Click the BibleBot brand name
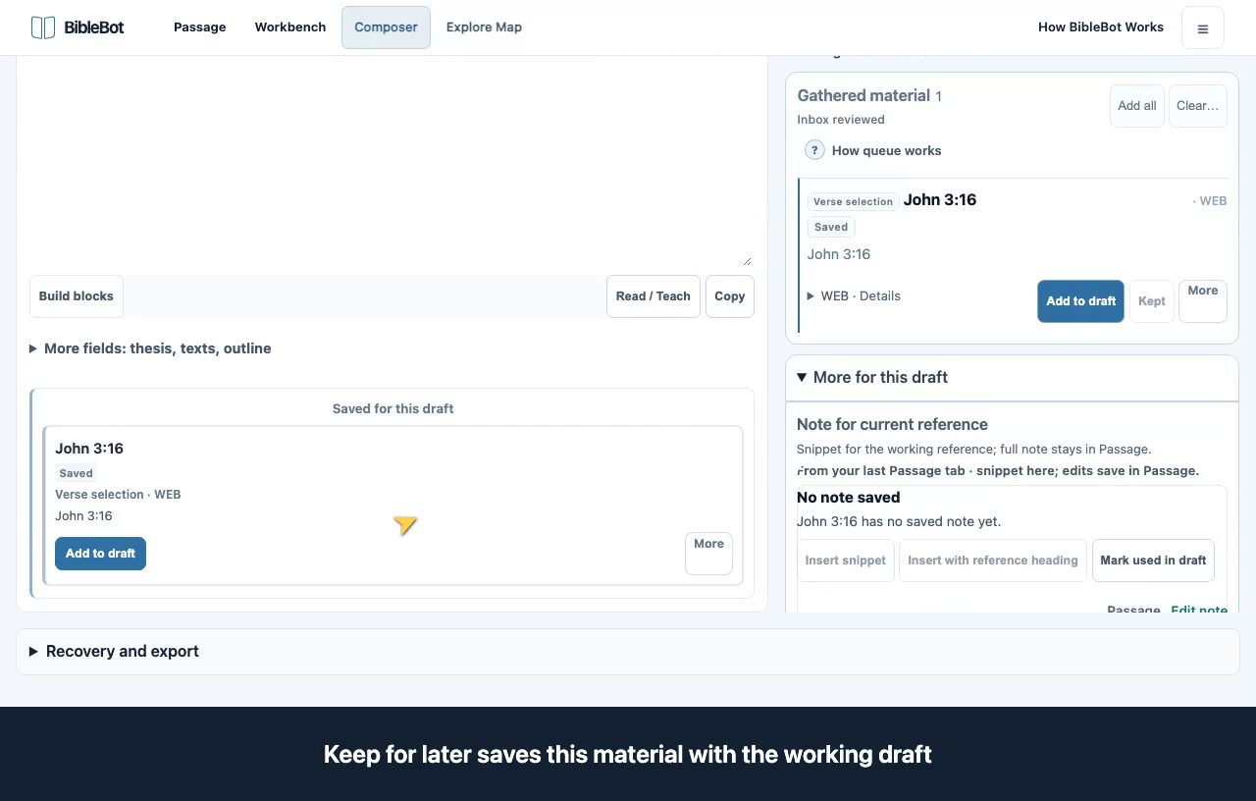 94,27
